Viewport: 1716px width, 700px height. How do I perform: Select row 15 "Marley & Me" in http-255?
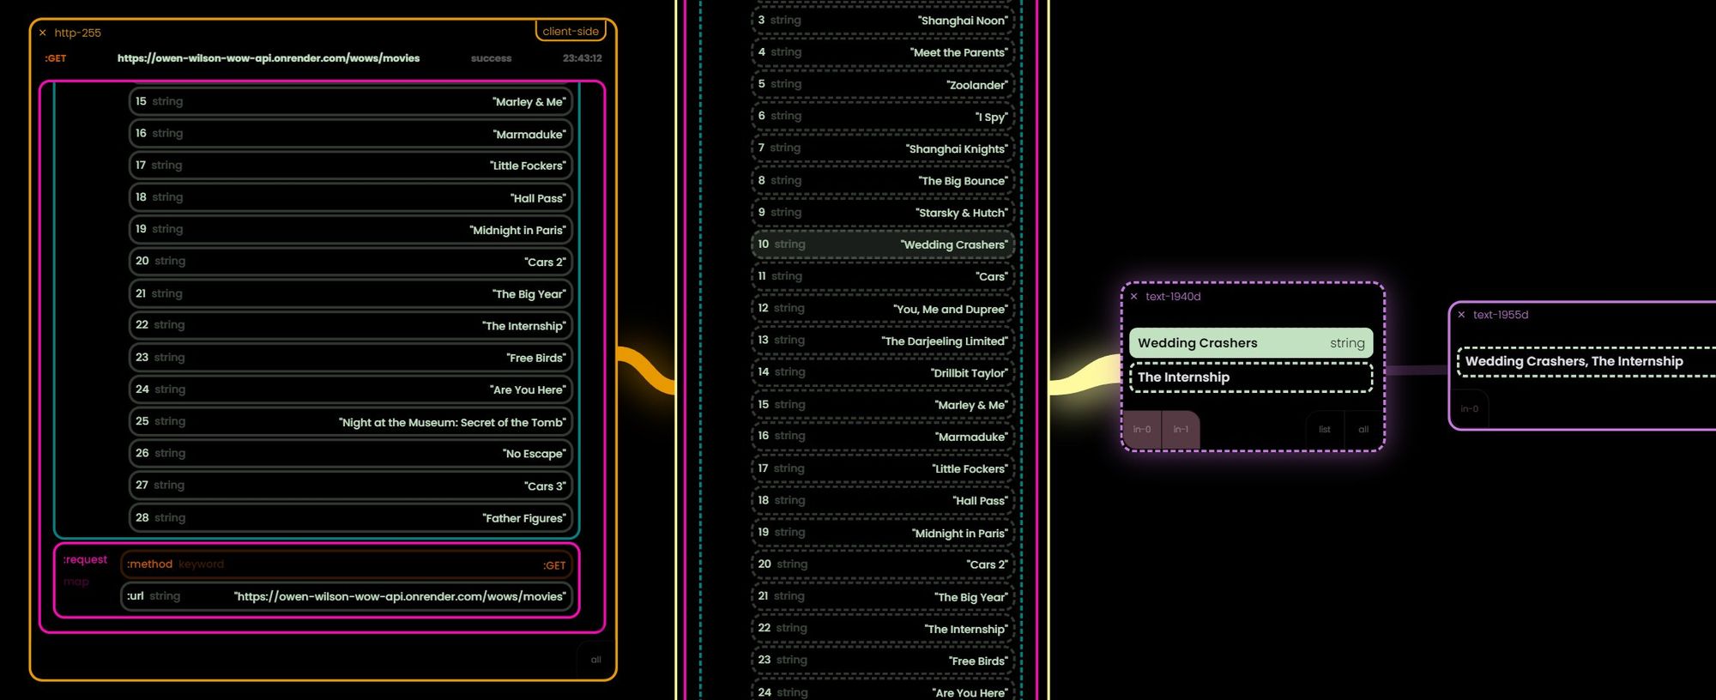(x=350, y=101)
